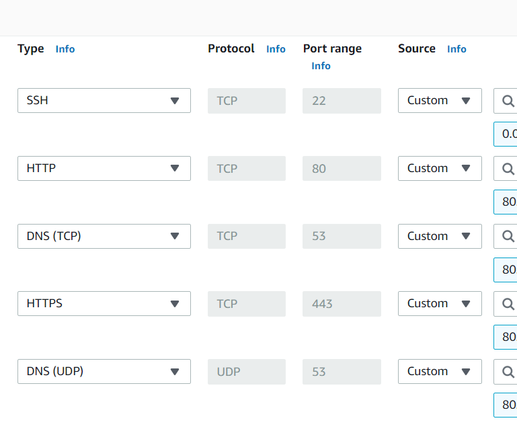Open the Info link beside Type
This screenshot has height=435, width=517.
[65, 49]
